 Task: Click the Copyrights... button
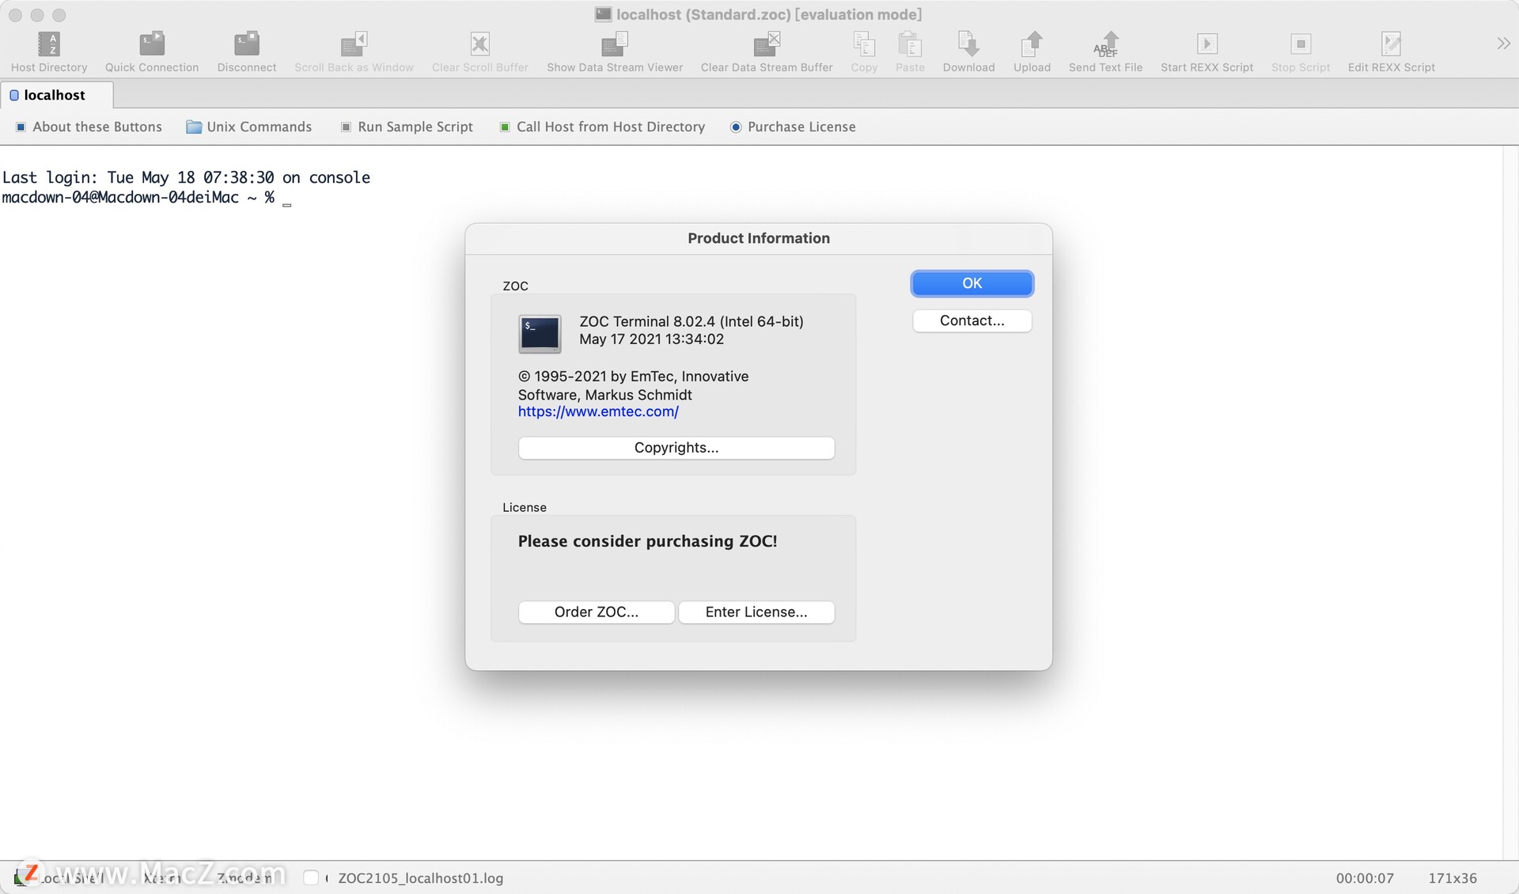tap(676, 448)
